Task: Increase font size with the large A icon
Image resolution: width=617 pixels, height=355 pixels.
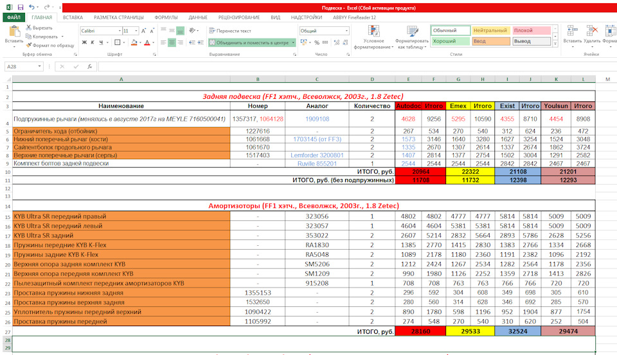Action: pos(143,31)
